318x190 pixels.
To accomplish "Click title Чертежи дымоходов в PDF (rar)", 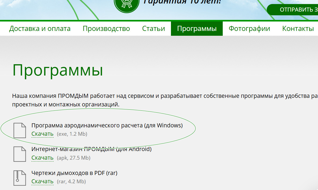I will [x=74, y=173].
